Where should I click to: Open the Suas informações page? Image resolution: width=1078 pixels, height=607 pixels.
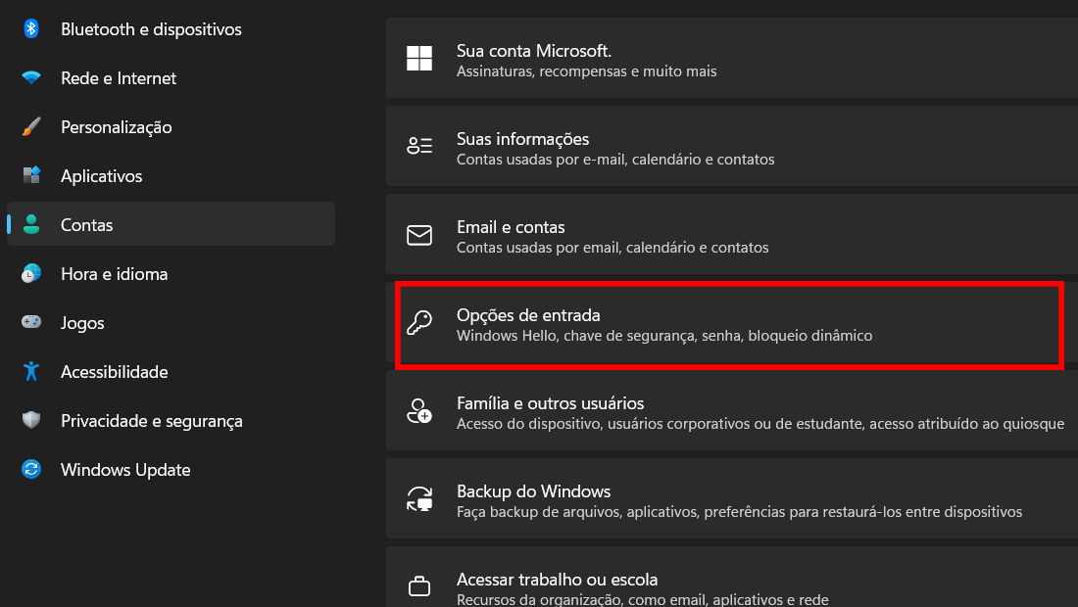[x=731, y=146]
